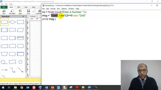Select the rectangle process shape
Screen dimensions: 161x90
click(x=20, y=22)
